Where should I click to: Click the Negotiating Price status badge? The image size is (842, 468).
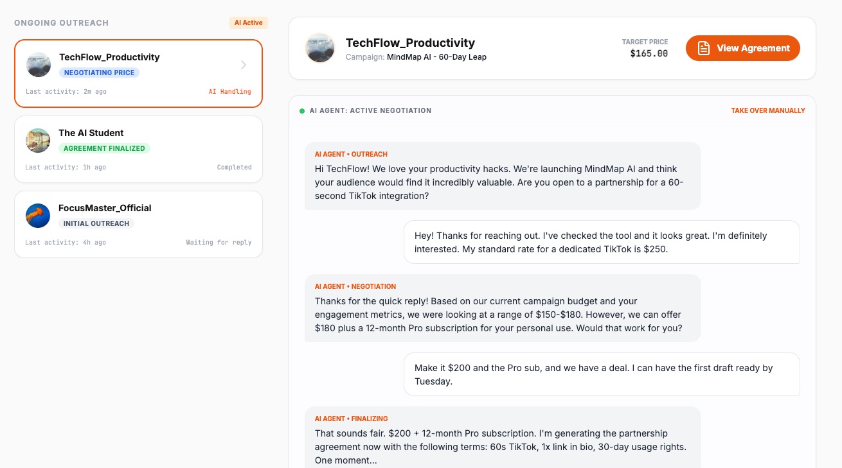click(x=99, y=73)
